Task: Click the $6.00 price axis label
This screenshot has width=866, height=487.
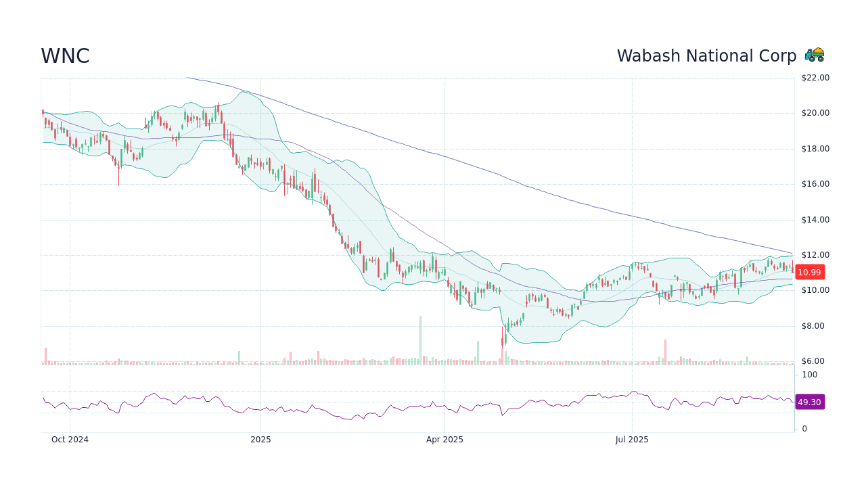Action: coord(813,361)
